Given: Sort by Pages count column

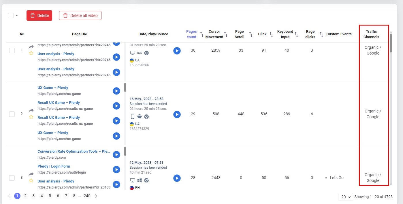Looking at the screenshot, I should point(202,34).
